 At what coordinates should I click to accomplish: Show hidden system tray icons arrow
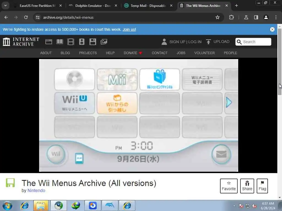234,206
